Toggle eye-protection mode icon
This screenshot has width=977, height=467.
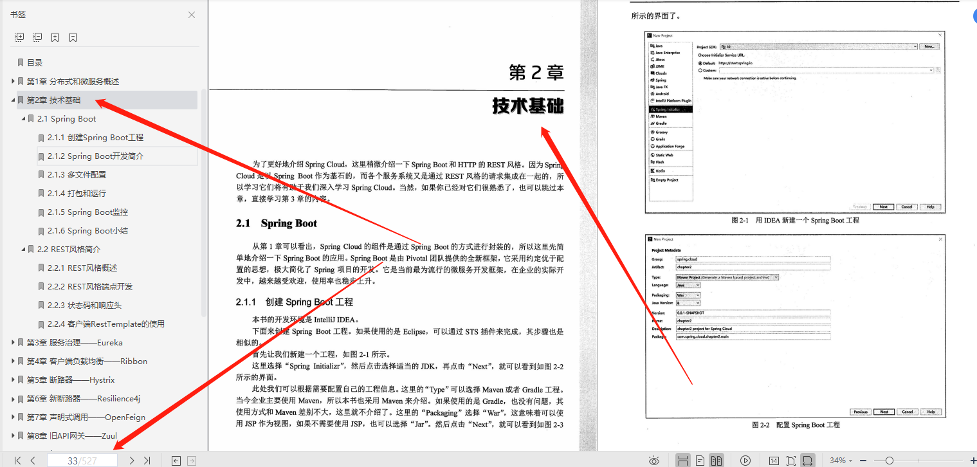tap(654, 461)
